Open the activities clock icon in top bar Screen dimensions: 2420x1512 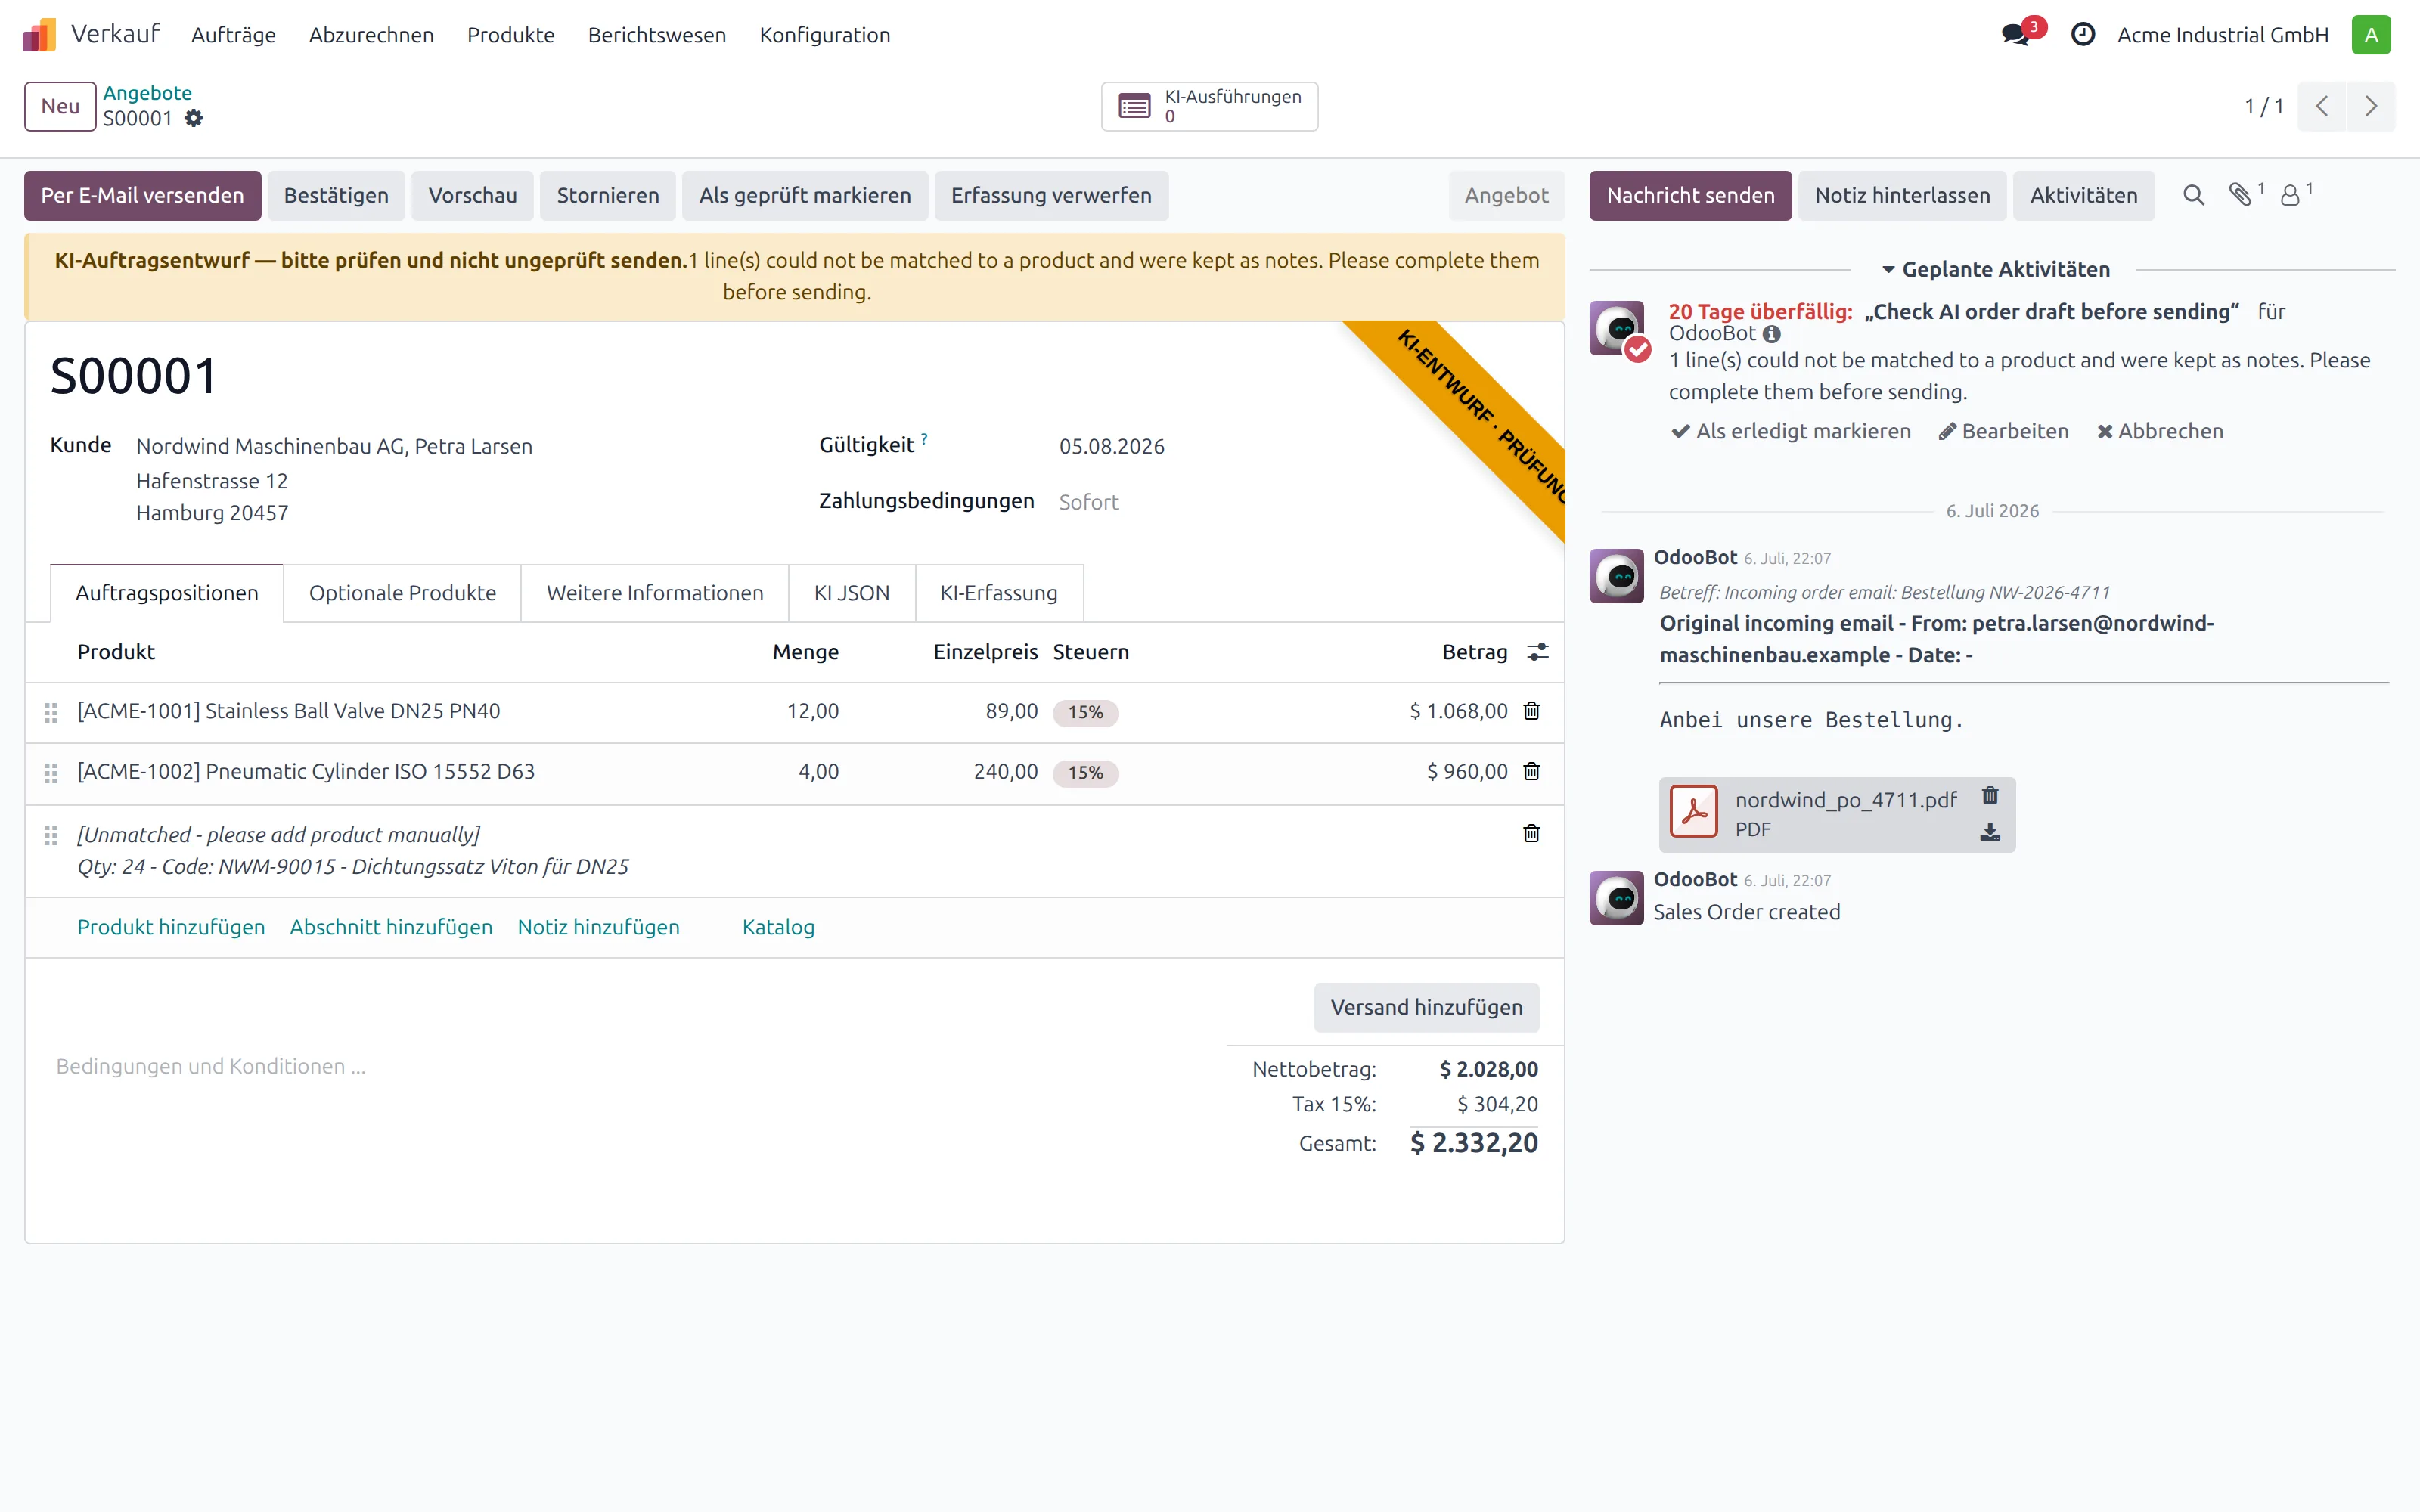[2083, 35]
